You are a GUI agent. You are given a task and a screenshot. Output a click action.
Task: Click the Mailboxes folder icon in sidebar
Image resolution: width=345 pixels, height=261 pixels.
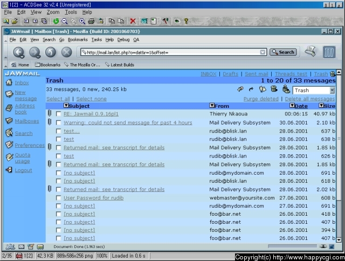pyautogui.click(x=9, y=121)
